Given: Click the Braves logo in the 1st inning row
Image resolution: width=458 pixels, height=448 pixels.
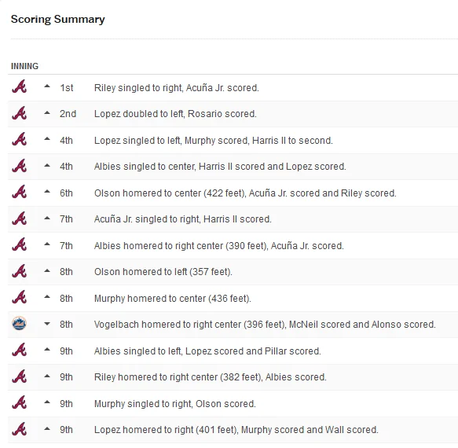Looking at the screenshot, I should tap(20, 87).
